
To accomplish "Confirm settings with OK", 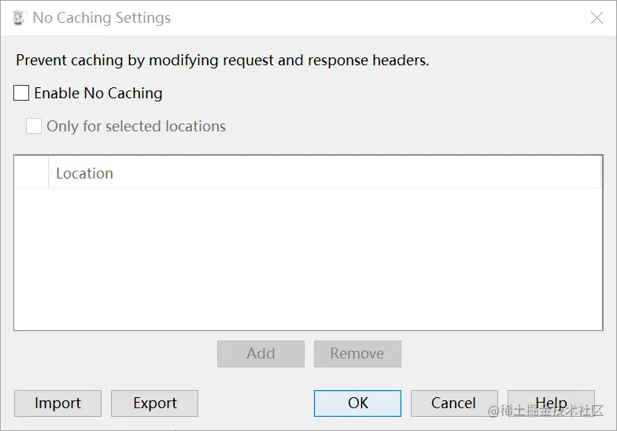I will (x=357, y=403).
